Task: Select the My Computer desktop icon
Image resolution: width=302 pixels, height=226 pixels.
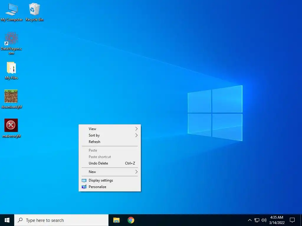Action: [x=12, y=12]
